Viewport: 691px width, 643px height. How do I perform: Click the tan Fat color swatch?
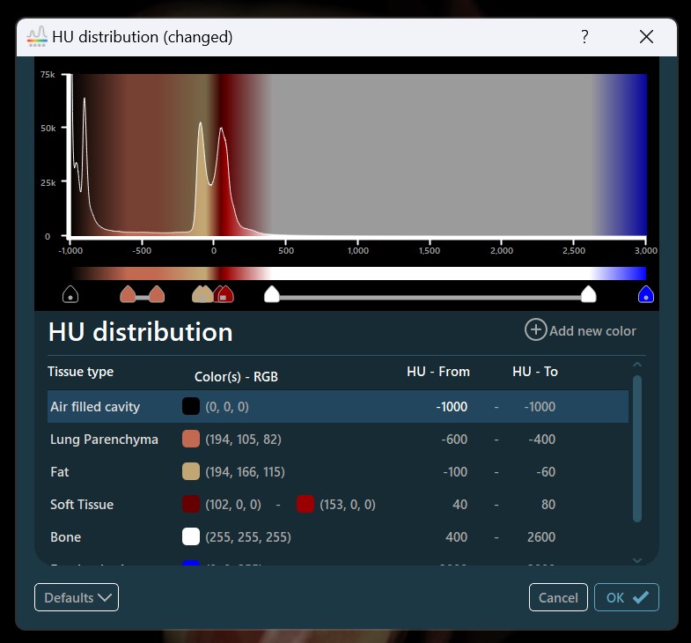tap(191, 472)
